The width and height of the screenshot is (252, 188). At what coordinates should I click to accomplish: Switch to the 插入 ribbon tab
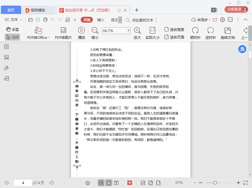101,20
